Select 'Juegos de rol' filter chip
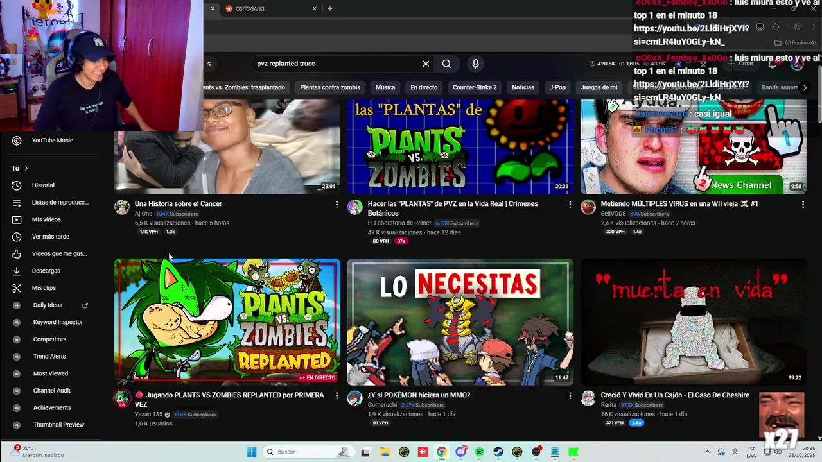 pyautogui.click(x=599, y=87)
